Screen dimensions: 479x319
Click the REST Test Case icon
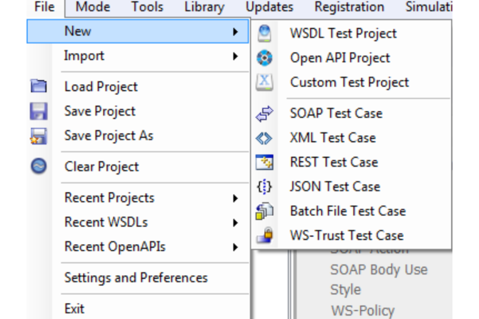point(264,162)
